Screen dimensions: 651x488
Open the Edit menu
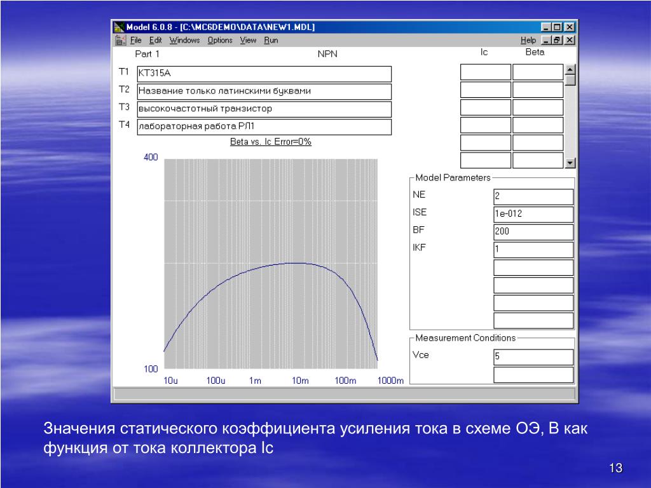tap(156, 40)
